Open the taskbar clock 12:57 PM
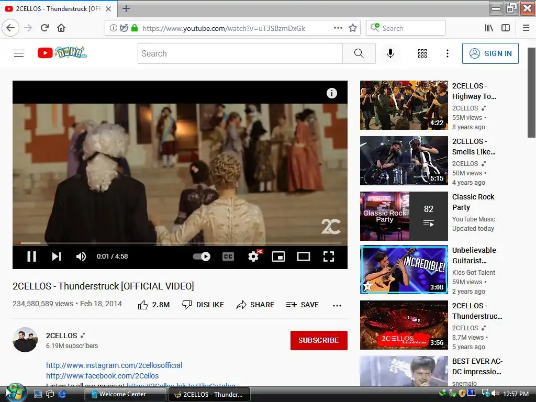Screen dimensions: 536x402 coord(516,394)
